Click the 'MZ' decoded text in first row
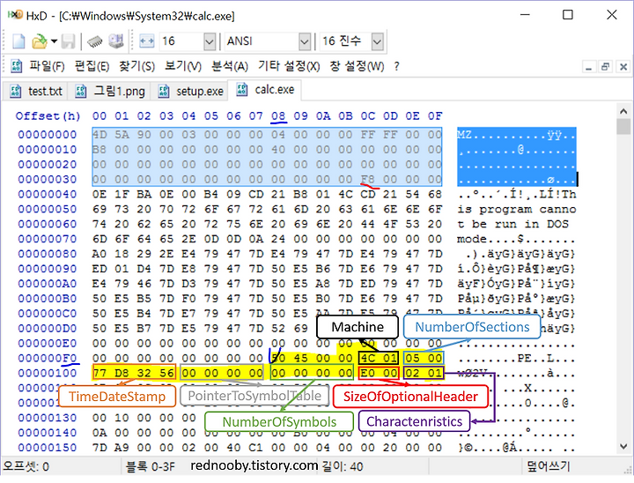Viewport: 634px width, 483px height. pos(464,135)
